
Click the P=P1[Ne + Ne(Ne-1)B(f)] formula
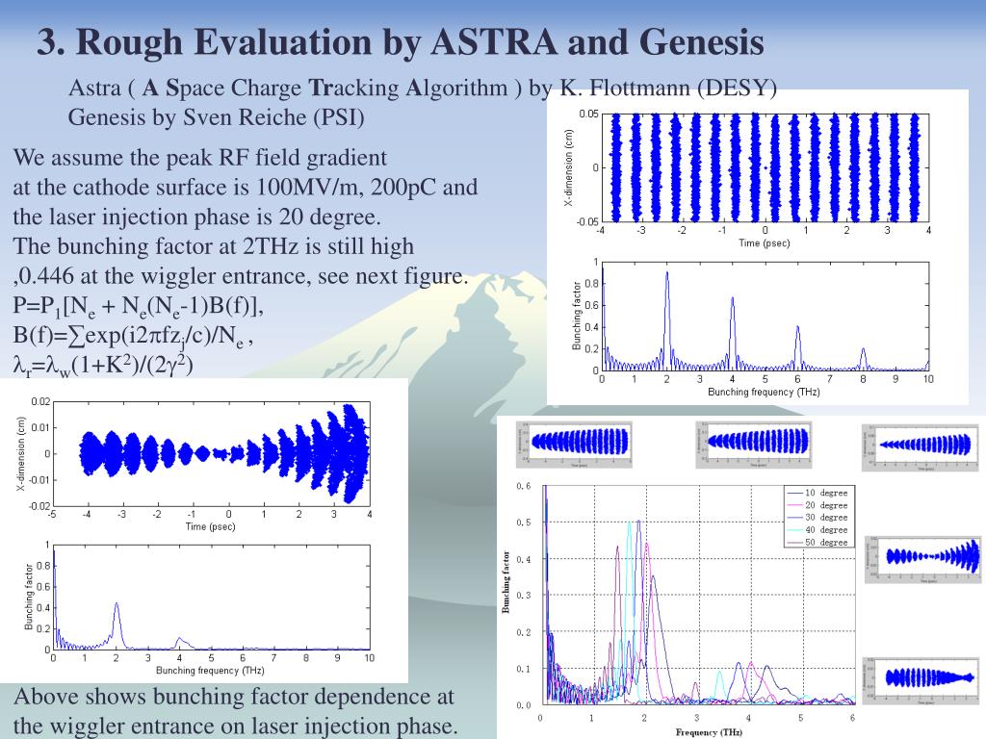coord(139,306)
